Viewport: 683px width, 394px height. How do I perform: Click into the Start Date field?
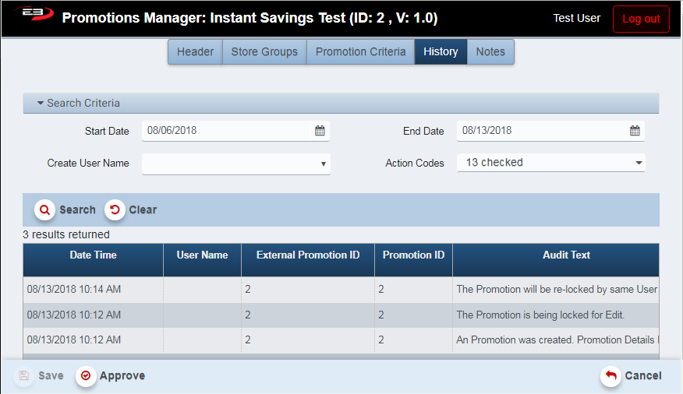[x=226, y=131]
